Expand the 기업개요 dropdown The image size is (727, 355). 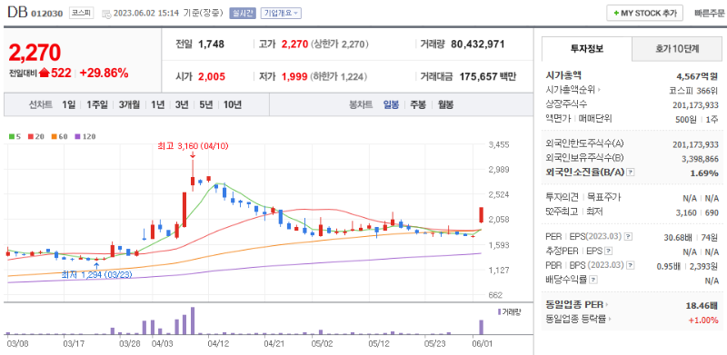click(281, 13)
